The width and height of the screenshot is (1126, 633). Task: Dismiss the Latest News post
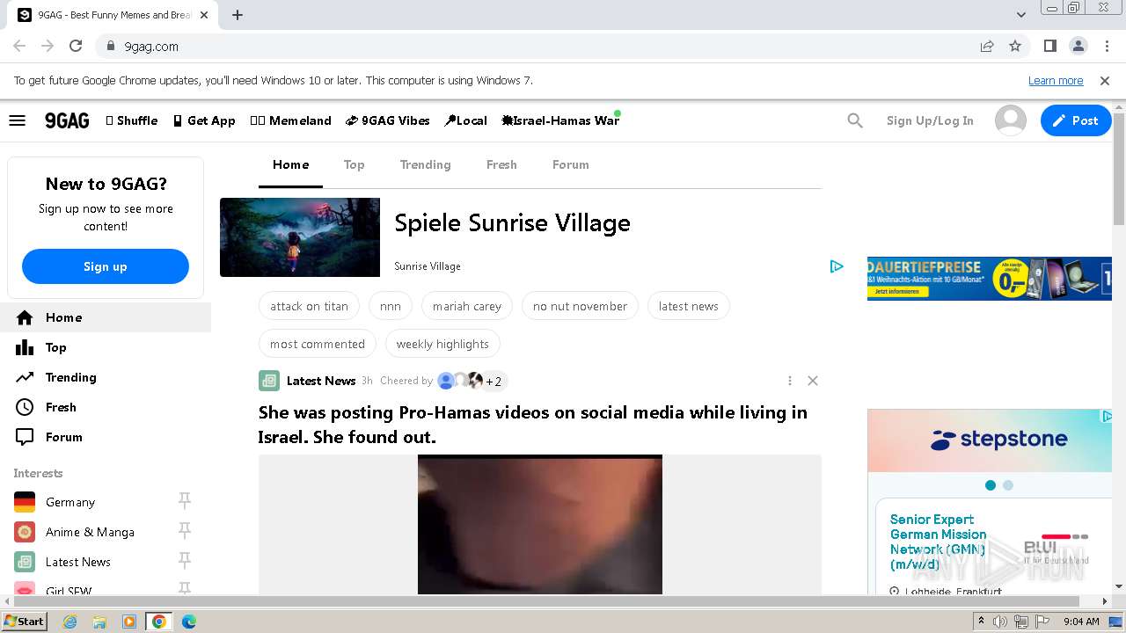[x=813, y=381]
